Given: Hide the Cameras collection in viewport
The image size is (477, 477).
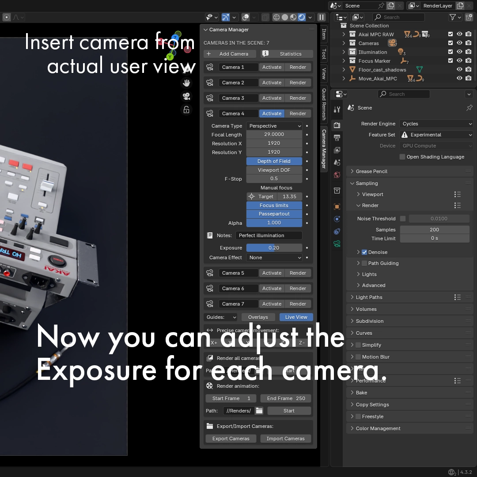Looking at the screenshot, I should pos(459,43).
